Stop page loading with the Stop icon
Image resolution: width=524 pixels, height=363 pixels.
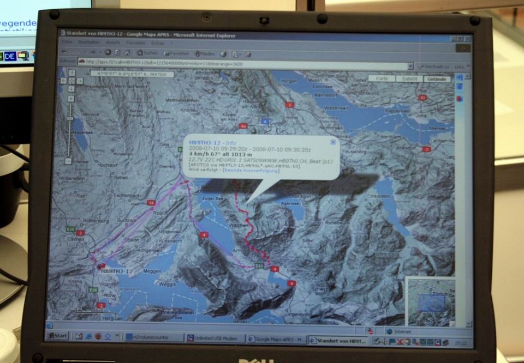click(108, 52)
